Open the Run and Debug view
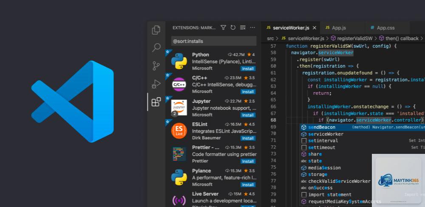This screenshot has width=425, height=207. 156,84
